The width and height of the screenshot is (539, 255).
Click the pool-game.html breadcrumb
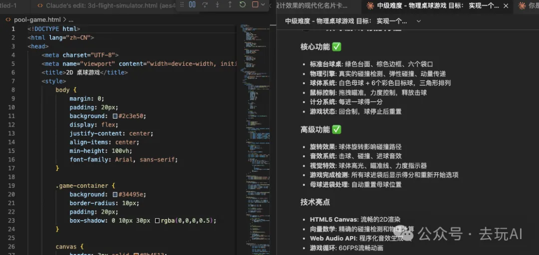[x=37, y=20]
